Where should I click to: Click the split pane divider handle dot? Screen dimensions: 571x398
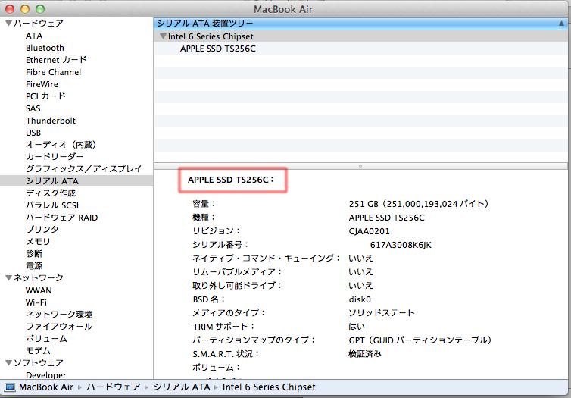(360, 166)
